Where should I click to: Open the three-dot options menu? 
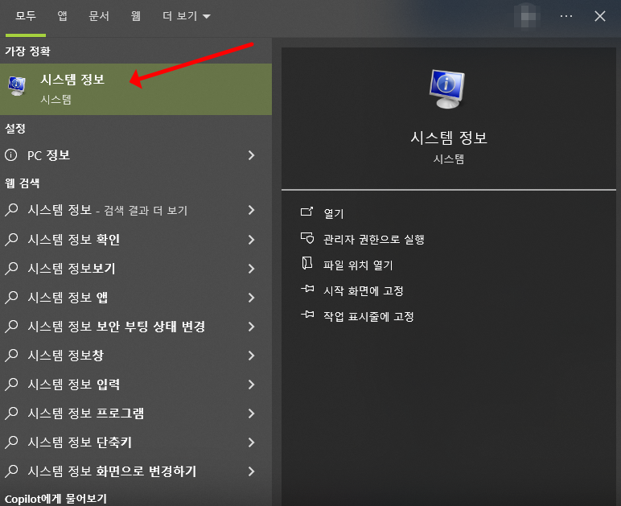pos(566,16)
